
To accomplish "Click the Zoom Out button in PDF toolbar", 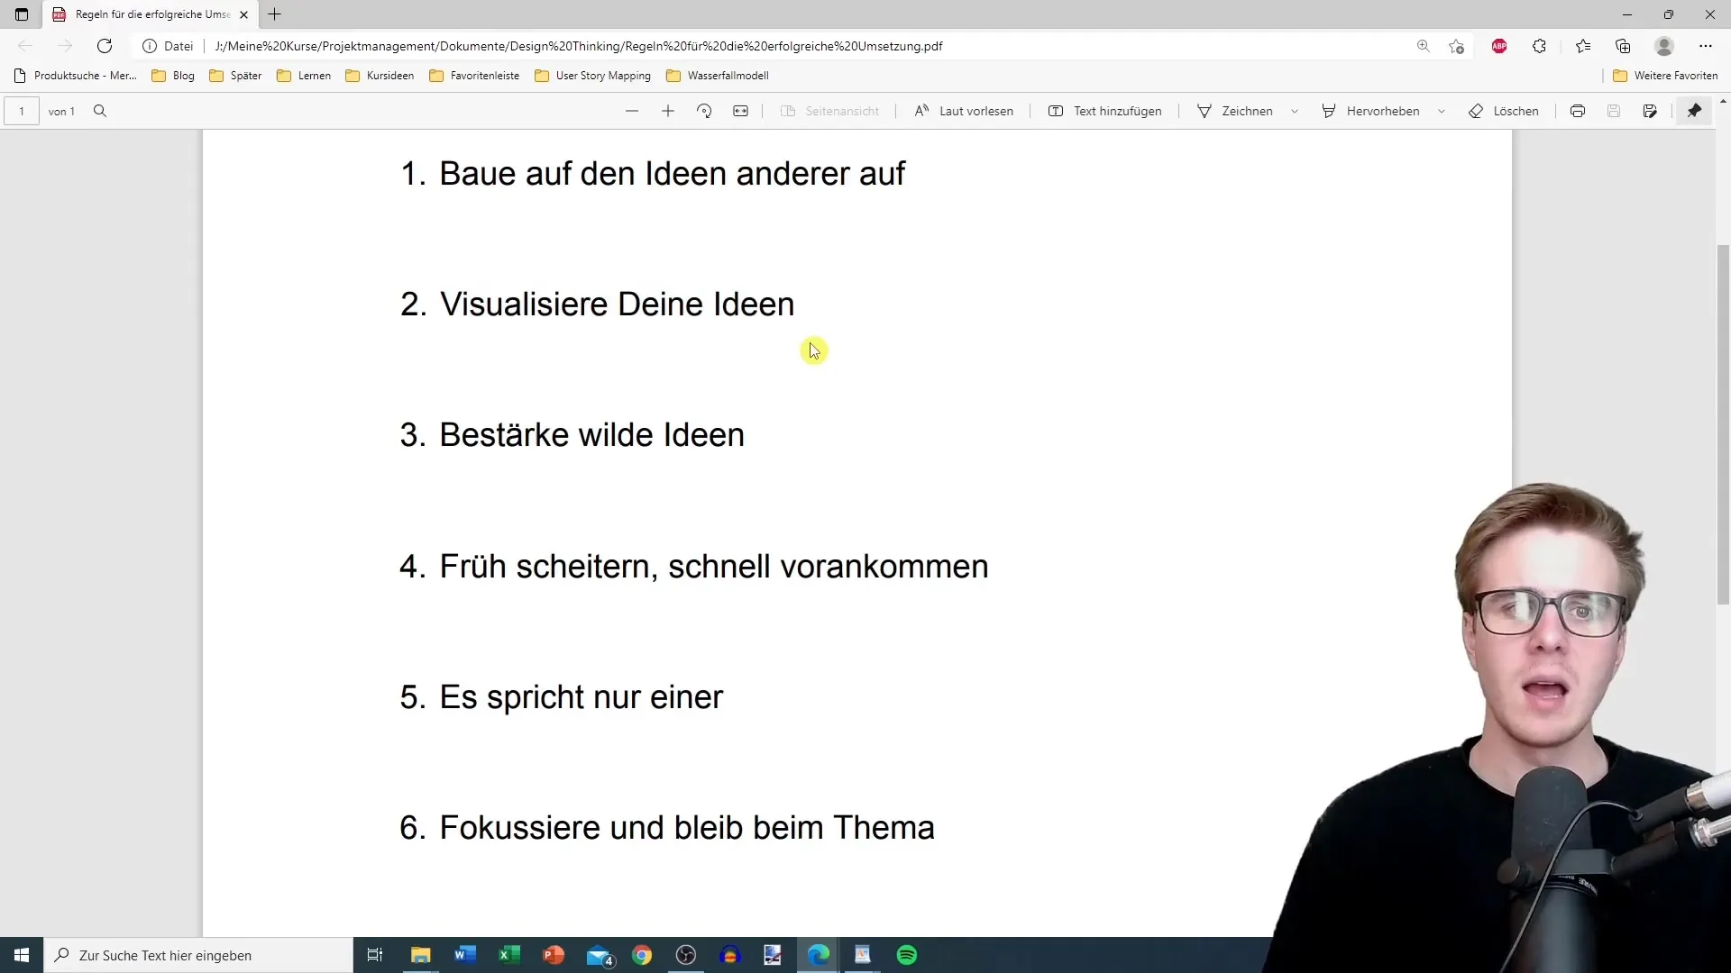I will (x=631, y=111).
